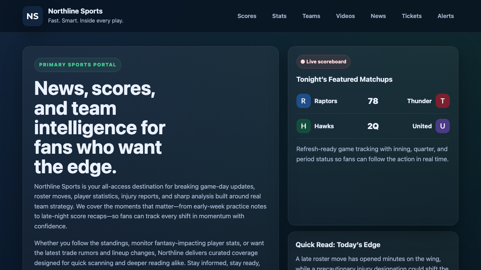Open the Tickets page
This screenshot has height=270, width=481.
point(411,16)
